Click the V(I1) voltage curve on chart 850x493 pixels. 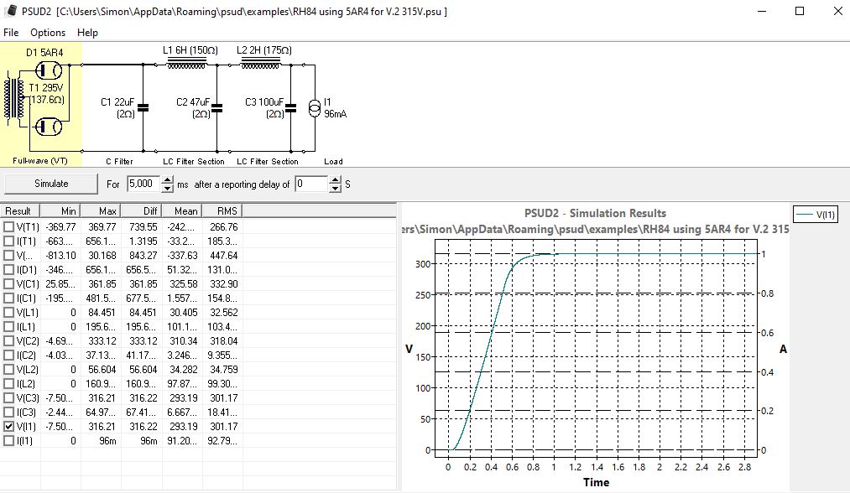click(491, 333)
